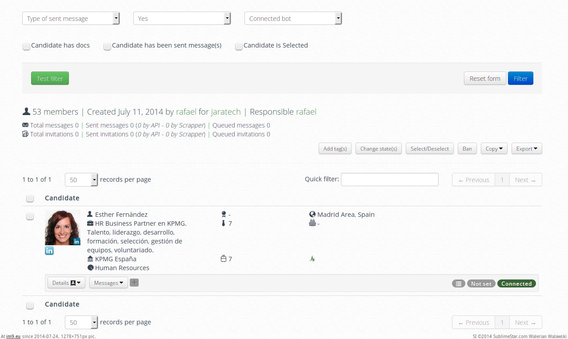Toggle the select-all checkbox in top Candidate header
568x339 pixels.
click(x=30, y=198)
